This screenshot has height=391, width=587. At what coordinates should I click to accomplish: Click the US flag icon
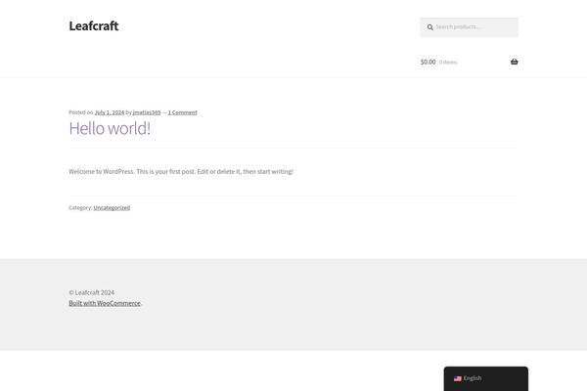tap(458, 378)
